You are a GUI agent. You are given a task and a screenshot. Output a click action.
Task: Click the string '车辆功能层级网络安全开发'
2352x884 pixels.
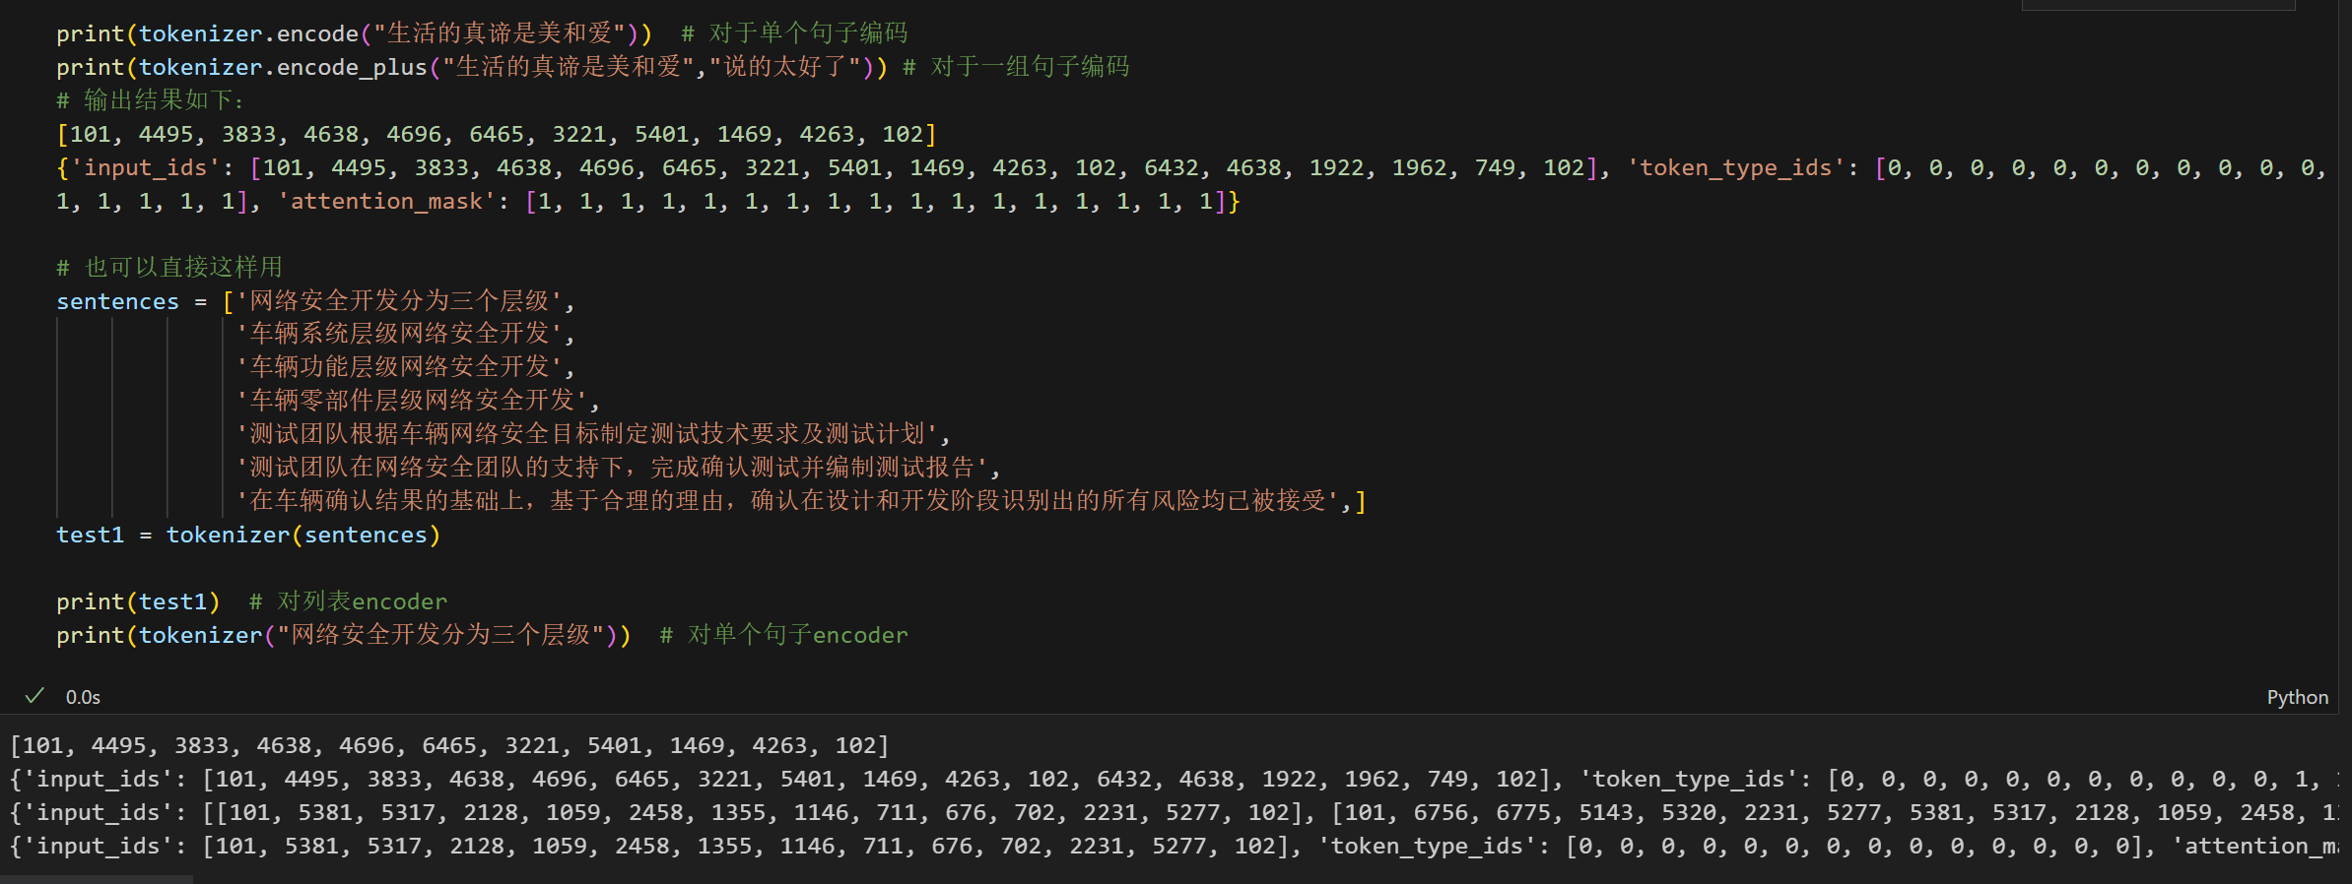399,367
